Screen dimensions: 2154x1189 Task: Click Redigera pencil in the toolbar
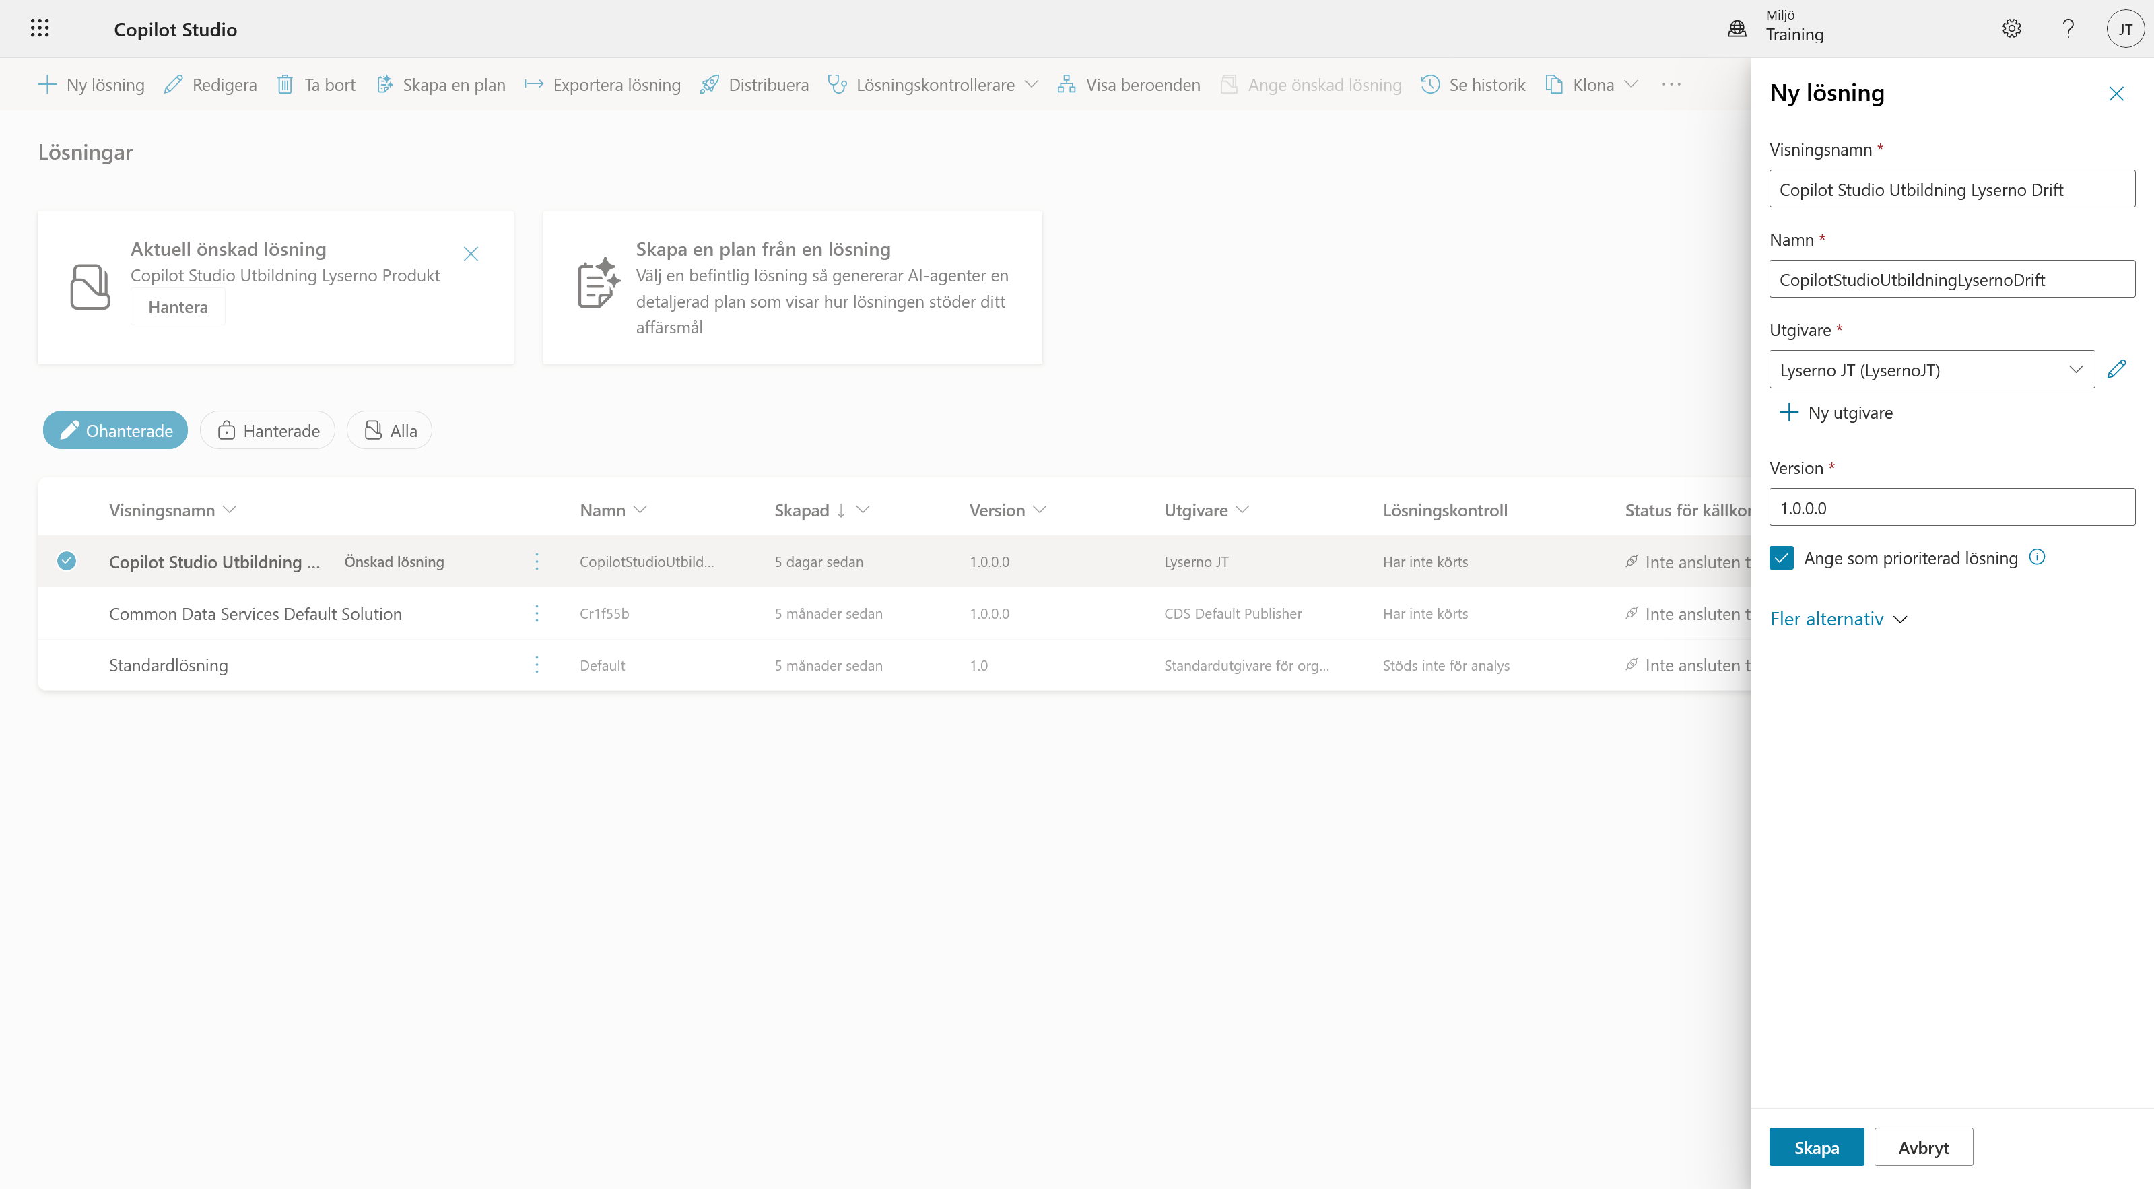coord(210,84)
